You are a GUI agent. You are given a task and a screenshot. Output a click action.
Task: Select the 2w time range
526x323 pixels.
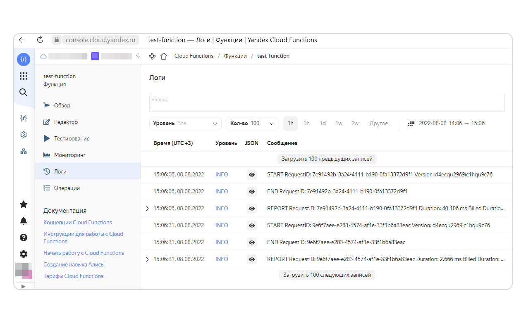click(x=355, y=123)
